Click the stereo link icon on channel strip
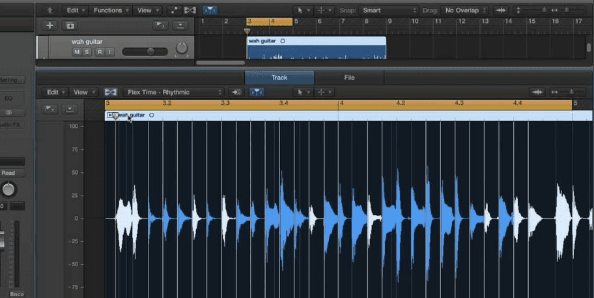The width and height of the screenshot is (594, 298). point(8,112)
